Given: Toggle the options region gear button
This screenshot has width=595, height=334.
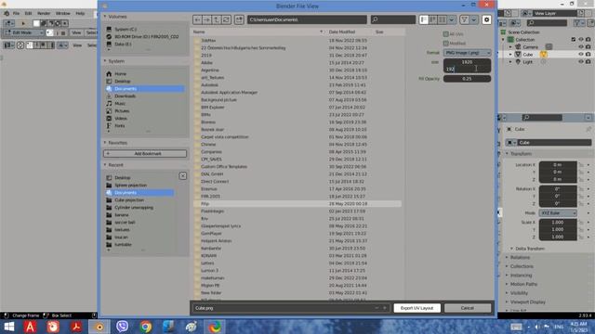Looking at the screenshot, I should coord(486,19).
